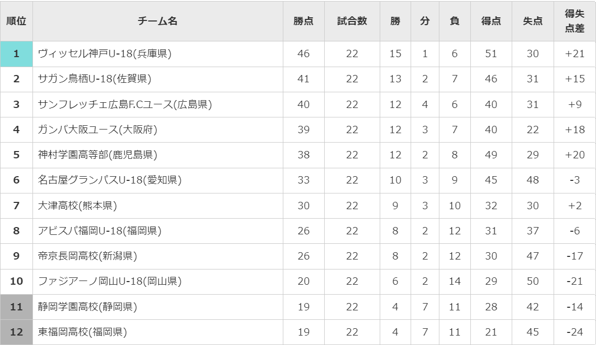
Task: Click the gray rank 12 cell
Action: [x=16, y=332]
